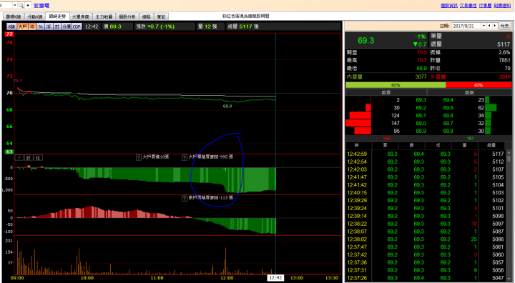Click the 68.9 low label on the price chart

click(227, 106)
